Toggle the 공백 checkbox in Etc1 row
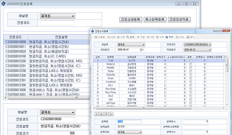 coord(191,85)
